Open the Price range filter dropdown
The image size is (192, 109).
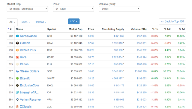(73, 9)
